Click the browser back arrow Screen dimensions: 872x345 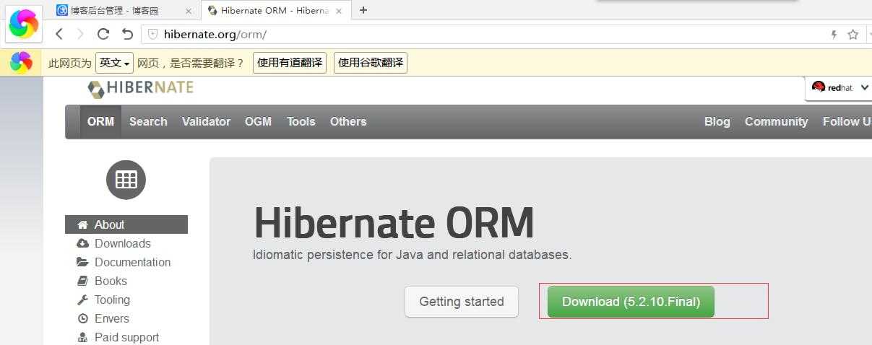59,34
